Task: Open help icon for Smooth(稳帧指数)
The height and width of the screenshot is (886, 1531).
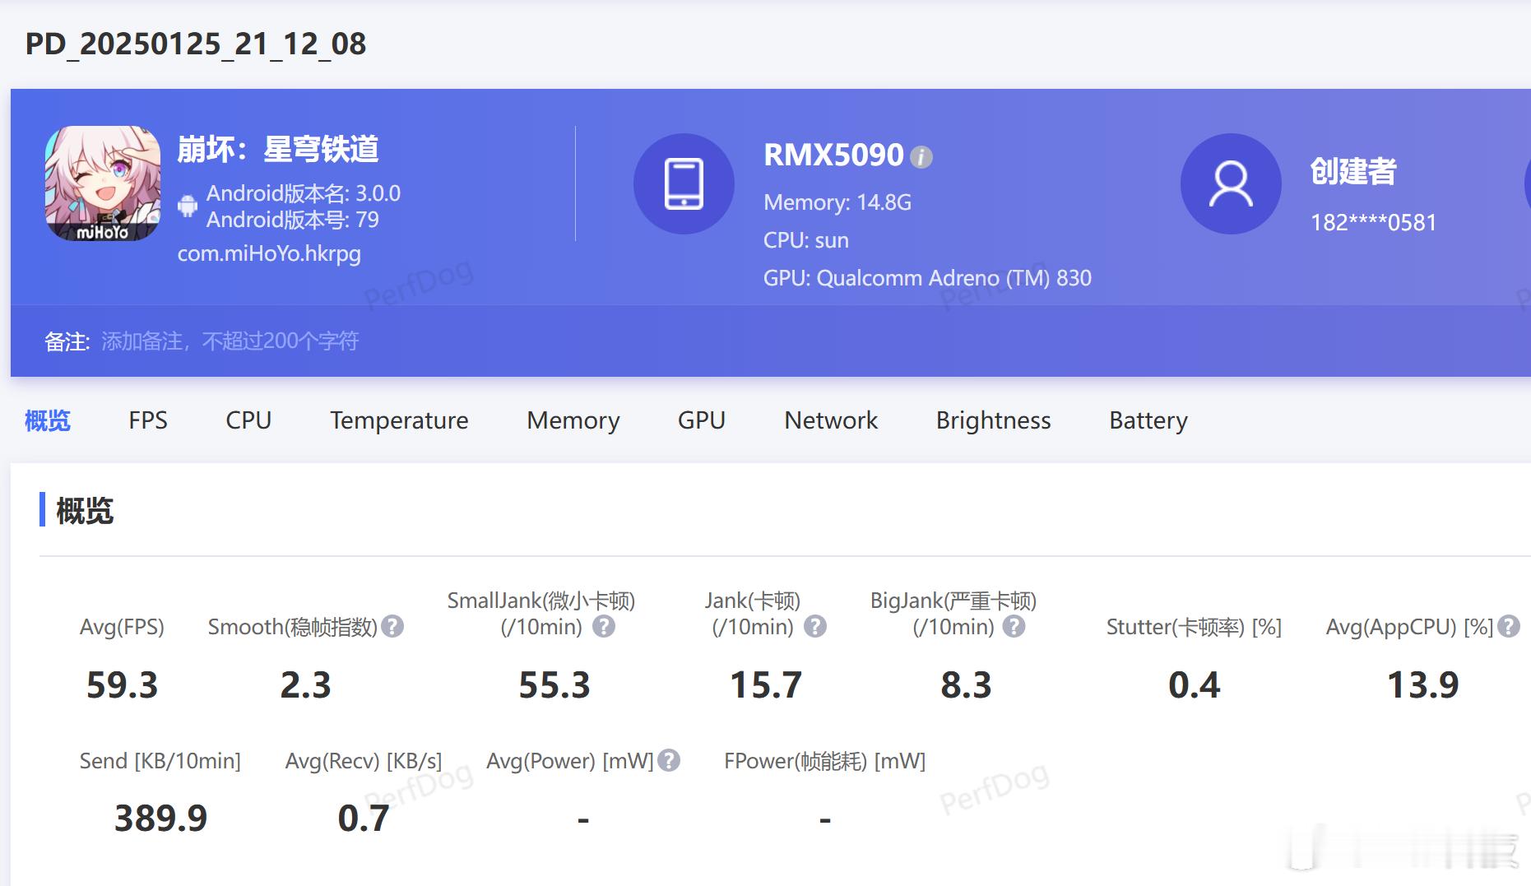Action: [393, 627]
